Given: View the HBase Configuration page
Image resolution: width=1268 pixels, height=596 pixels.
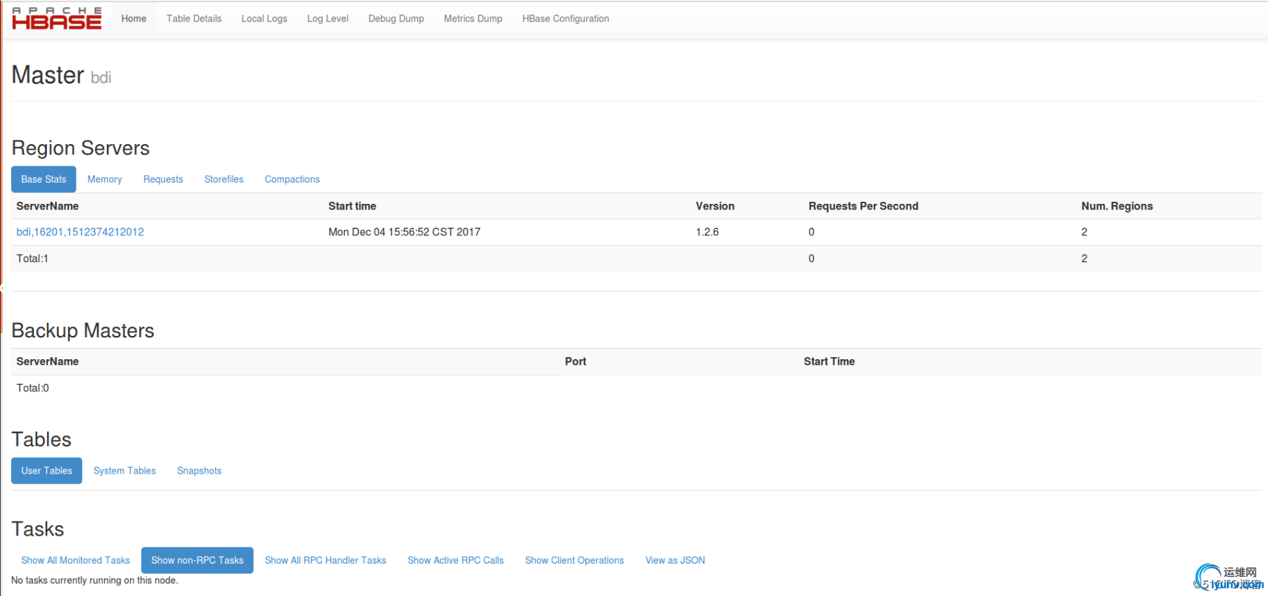Looking at the screenshot, I should click(x=565, y=19).
